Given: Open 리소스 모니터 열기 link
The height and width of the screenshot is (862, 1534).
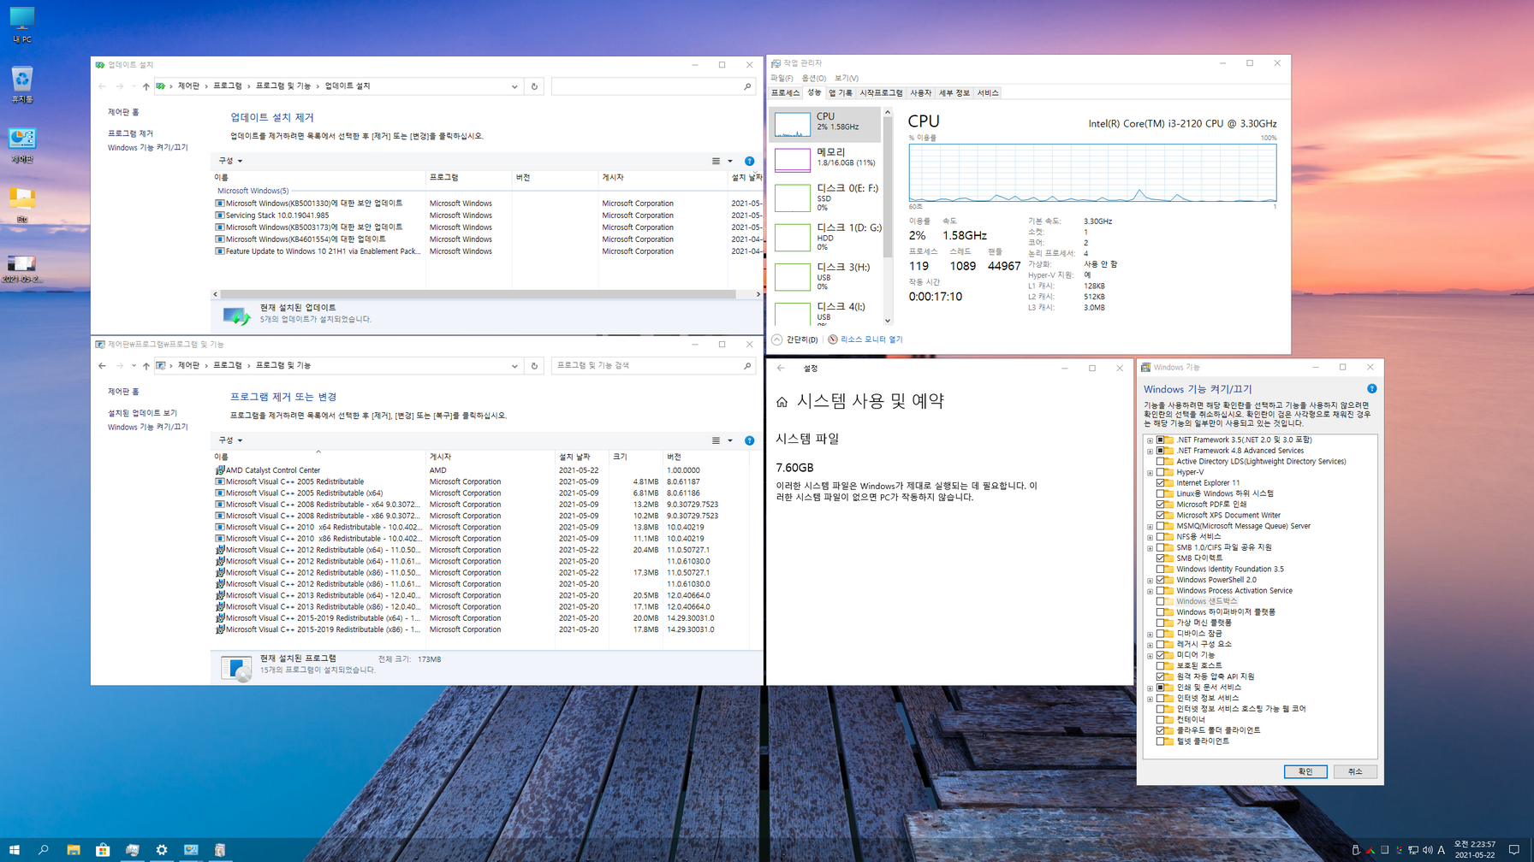Looking at the screenshot, I should pyautogui.click(x=871, y=339).
